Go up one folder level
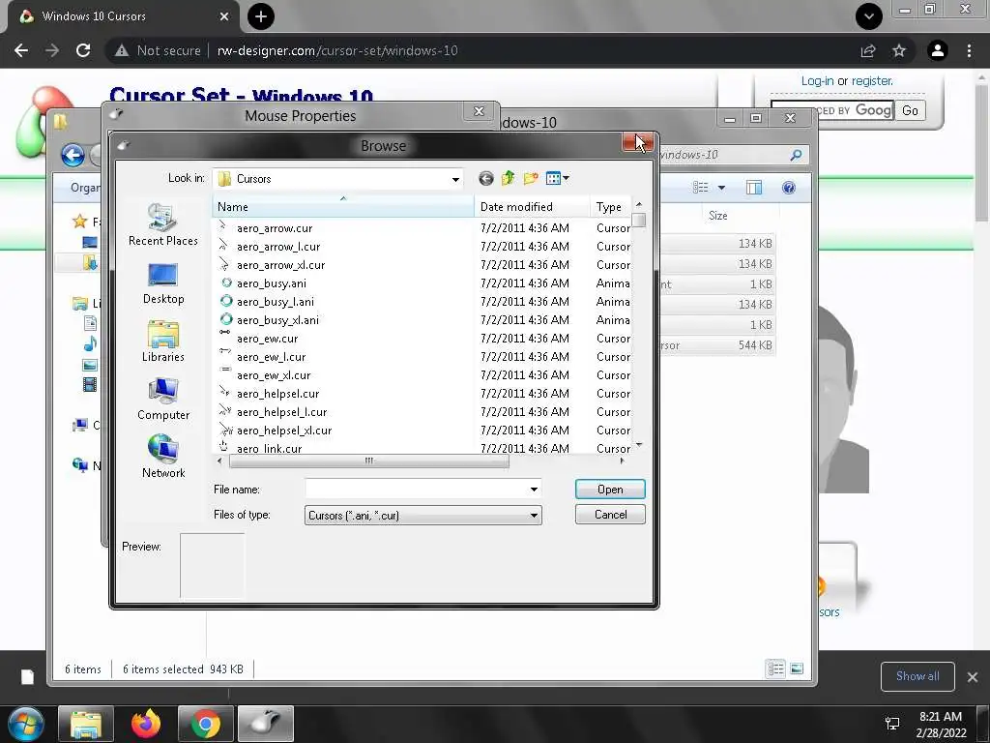Image resolution: width=990 pixels, height=743 pixels. [x=509, y=179]
